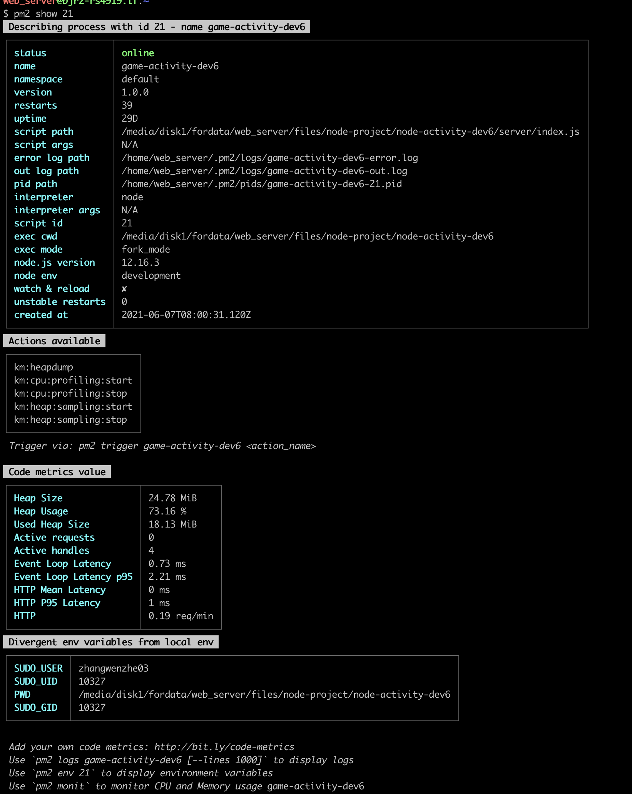
Task: Click the script path index.js value
Action: (350, 132)
